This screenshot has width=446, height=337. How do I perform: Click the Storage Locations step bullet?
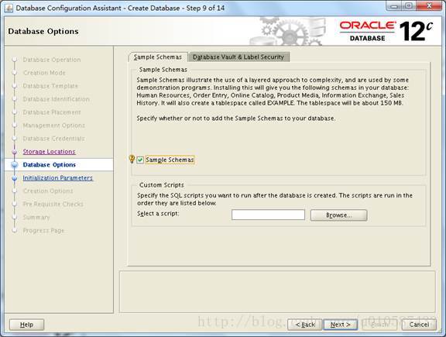(15, 152)
